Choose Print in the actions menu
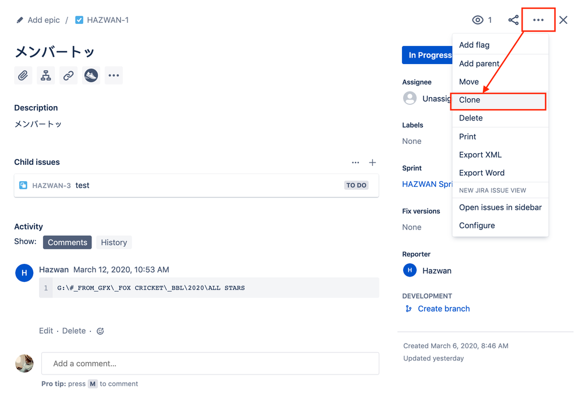The height and width of the screenshot is (410, 582). point(500,136)
